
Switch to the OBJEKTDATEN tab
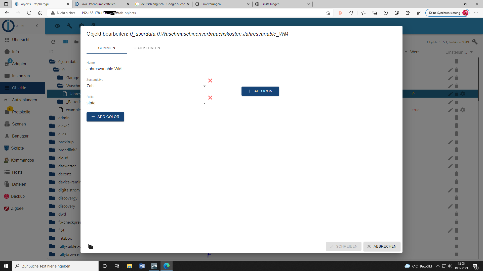click(147, 48)
